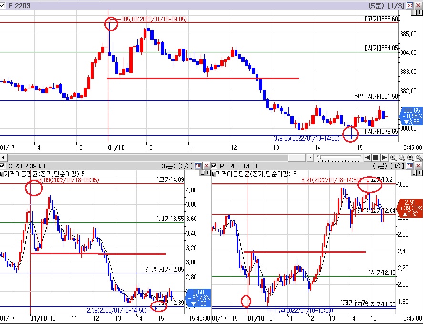Click the 15:45:00 time on F 2203 axis
Image resolution: width=423 pixels, height=324 pixels.
click(x=411, y=147)
